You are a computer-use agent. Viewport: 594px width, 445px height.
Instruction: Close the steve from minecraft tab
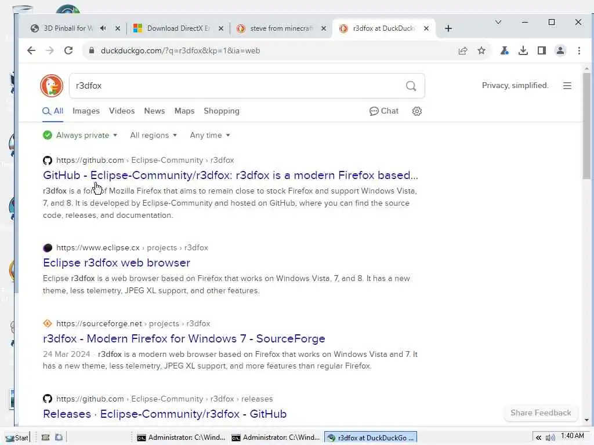pyautogui.click(x=324, y=28)
